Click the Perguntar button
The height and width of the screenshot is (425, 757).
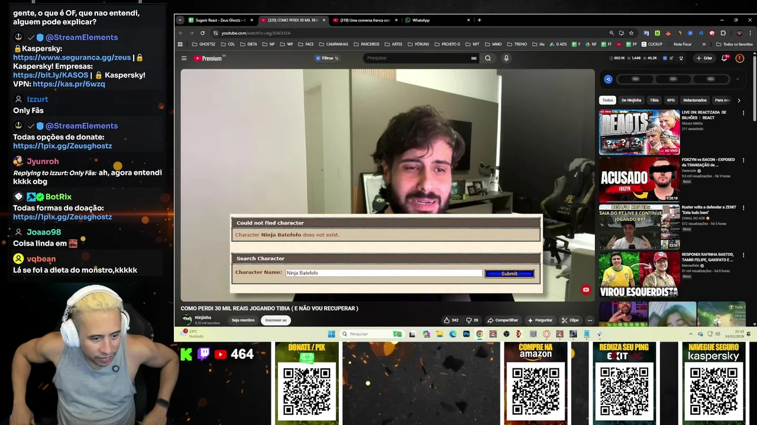pos(540,320)
